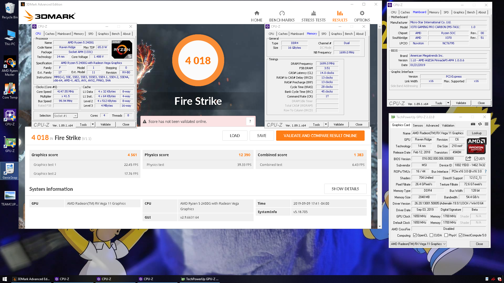Open the 3DMark OPTIONS gear
This screenshot has height=283, width=504.
[x=362, y=16]
